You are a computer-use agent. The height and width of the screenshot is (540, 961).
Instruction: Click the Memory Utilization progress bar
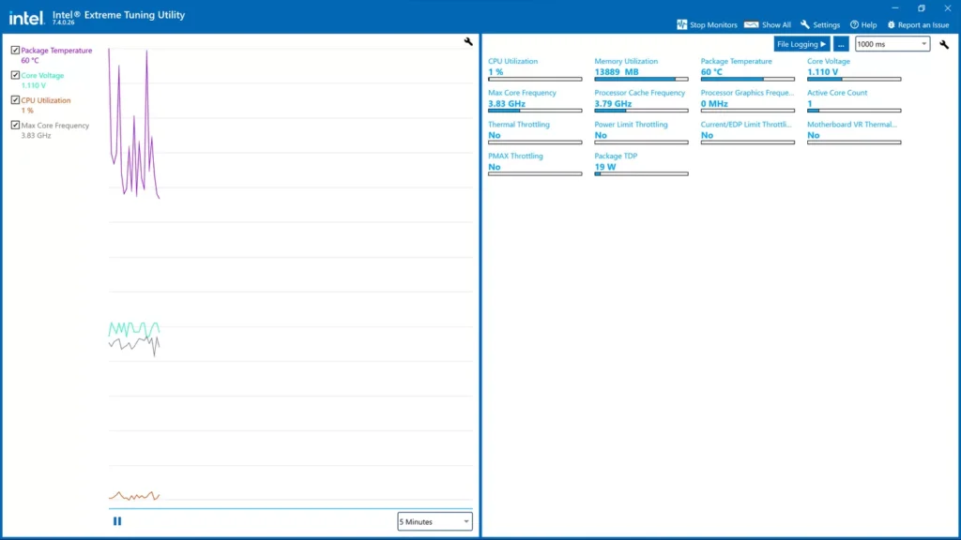(x=641, y=79)
